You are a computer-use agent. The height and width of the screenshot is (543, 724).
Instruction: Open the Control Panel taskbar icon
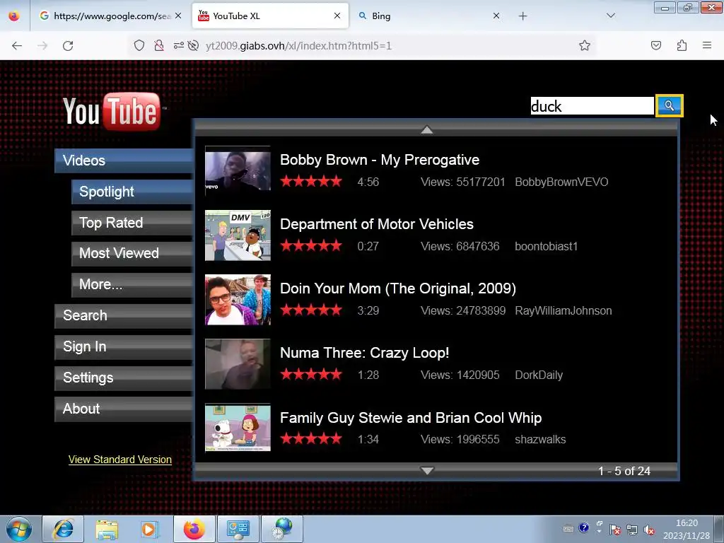(238, 529)
